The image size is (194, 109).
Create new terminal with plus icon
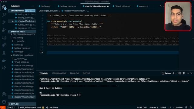(173, 73)
